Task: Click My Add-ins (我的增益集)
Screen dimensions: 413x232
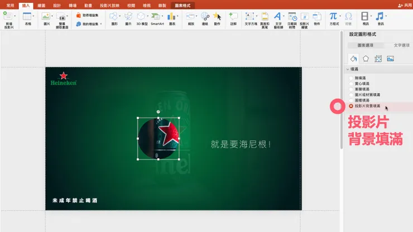Action: coord(87,24)
